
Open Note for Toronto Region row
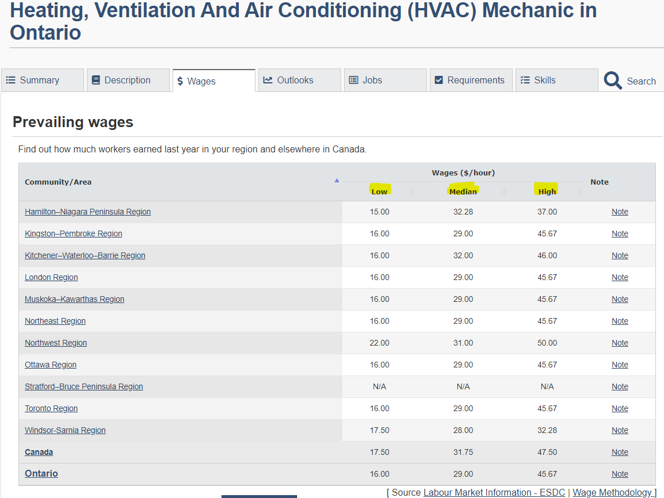[x=620, y=408]
